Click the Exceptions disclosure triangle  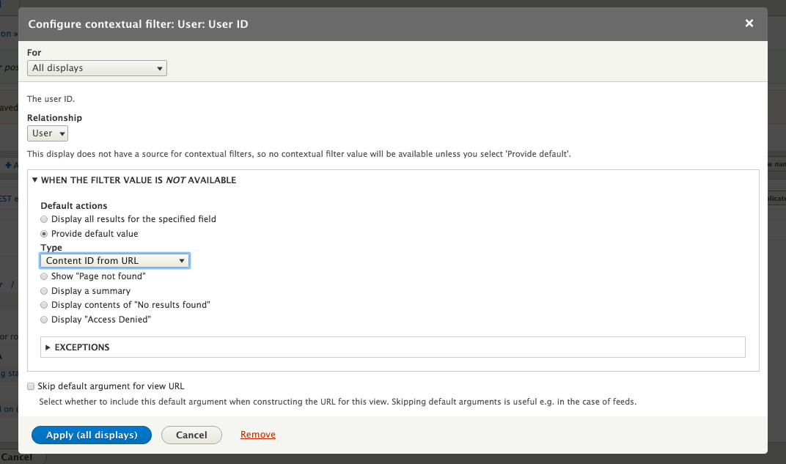click(x=48, y=347)
